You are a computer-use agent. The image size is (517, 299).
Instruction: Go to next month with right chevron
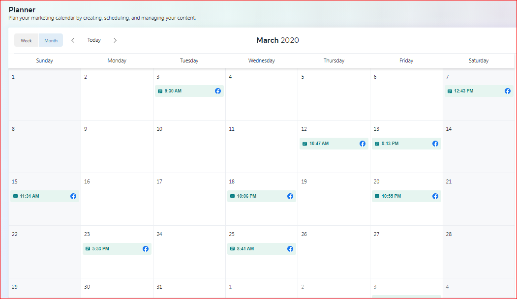(115, 40)
